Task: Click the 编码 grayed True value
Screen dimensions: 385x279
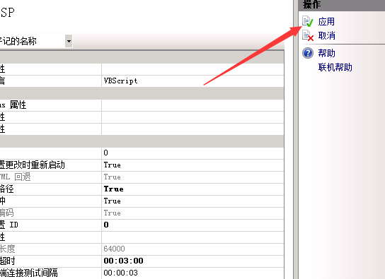Action: [113, 213]
